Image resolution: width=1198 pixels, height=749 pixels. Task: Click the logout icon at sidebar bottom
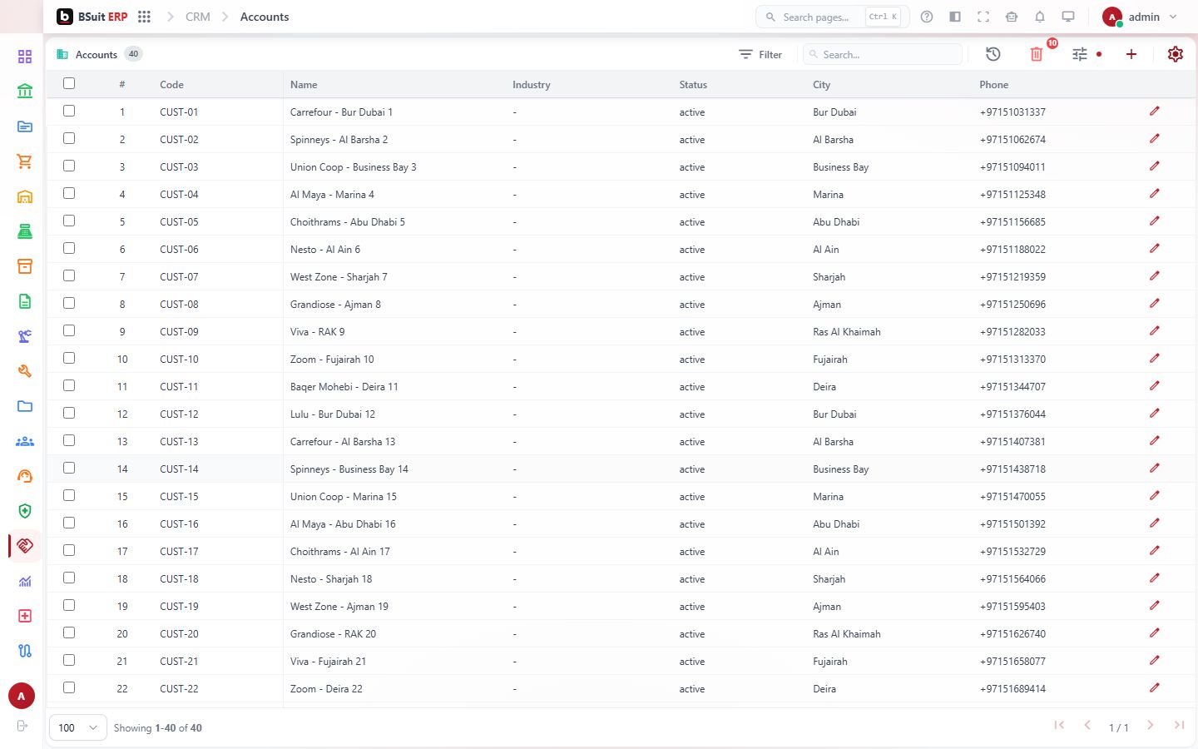coord(22,726)
